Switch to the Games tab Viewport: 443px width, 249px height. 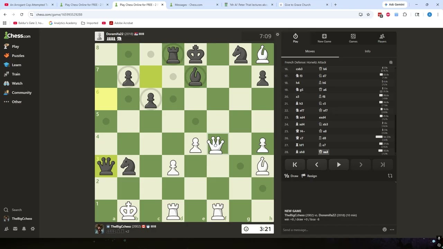coord(353,38)
